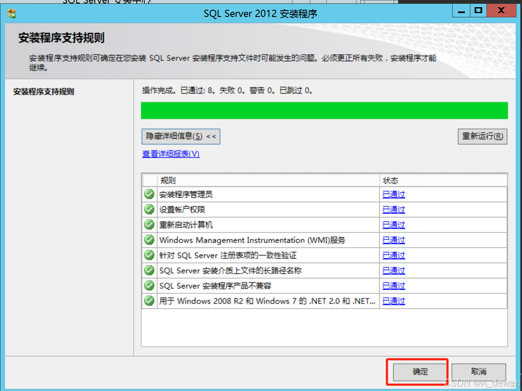Close the SQL Server 2012 安装程序 window
The width and height of the screenshot is (522, 391).
501,10
